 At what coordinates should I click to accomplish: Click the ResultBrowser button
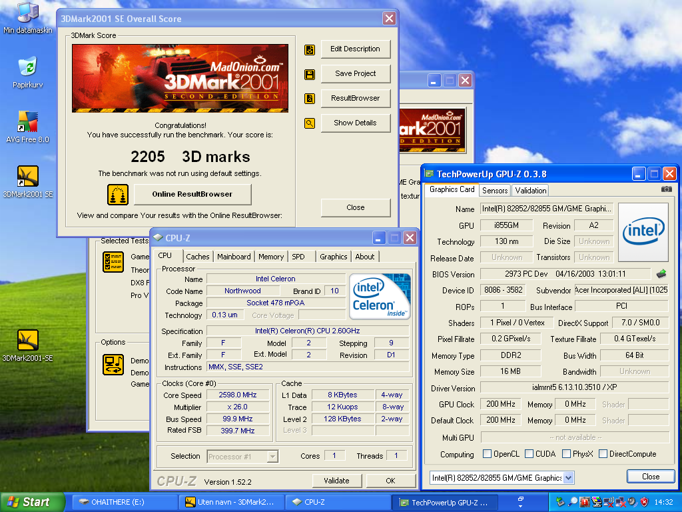[x=356, y=99]
